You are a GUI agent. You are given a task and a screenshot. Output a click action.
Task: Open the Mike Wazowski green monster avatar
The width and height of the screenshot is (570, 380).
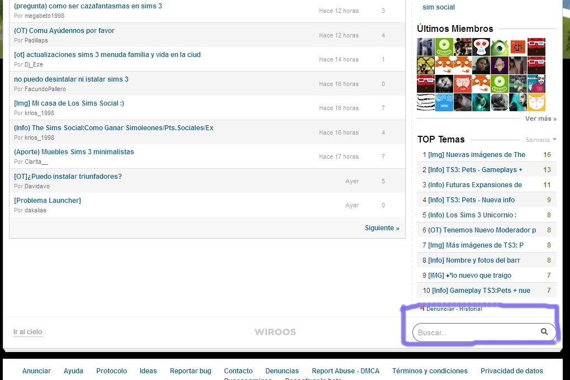[500, 47]
